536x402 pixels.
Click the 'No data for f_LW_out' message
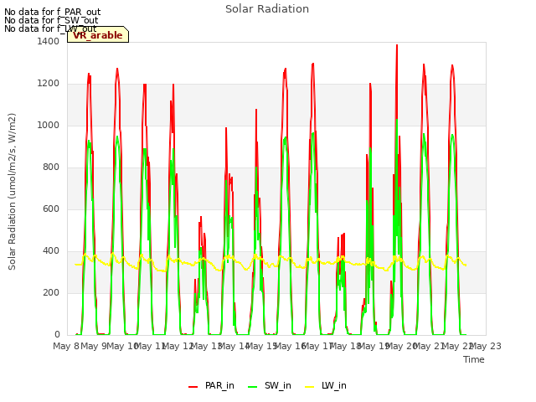coord(50,28)
